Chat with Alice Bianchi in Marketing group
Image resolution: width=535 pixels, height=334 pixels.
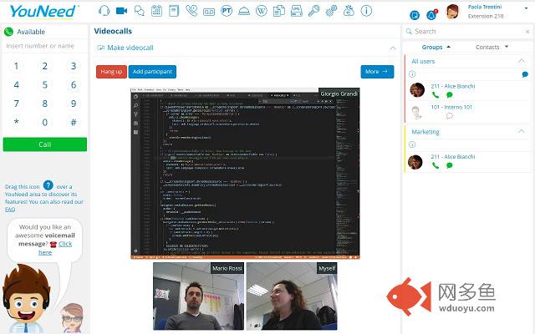[450, 165]
